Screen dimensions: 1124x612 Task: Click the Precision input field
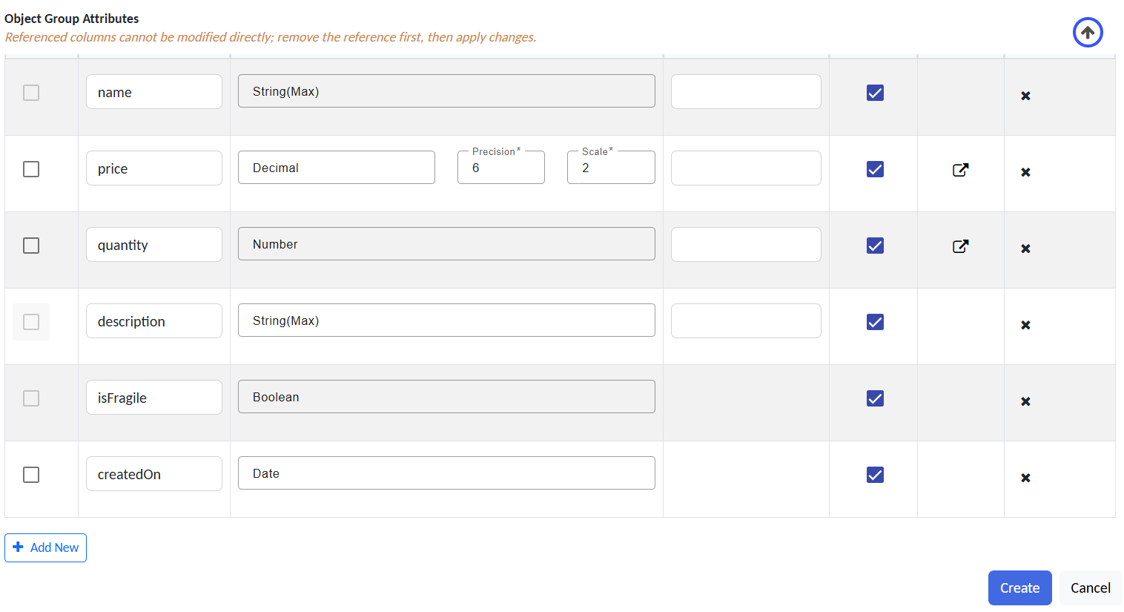tap(500, 168)
